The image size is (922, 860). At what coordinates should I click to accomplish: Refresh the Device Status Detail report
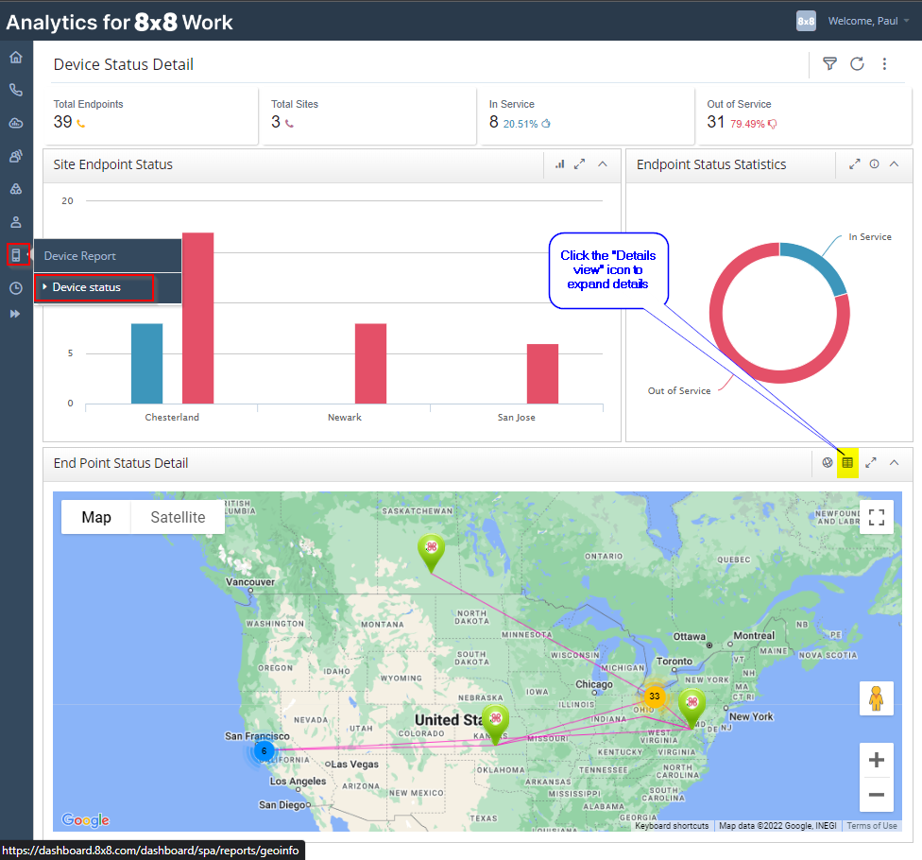click(x=857, y=64)
